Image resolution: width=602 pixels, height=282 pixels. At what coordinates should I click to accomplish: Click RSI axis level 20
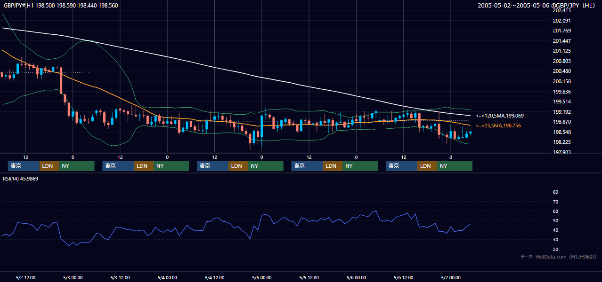tap(555, 249)
